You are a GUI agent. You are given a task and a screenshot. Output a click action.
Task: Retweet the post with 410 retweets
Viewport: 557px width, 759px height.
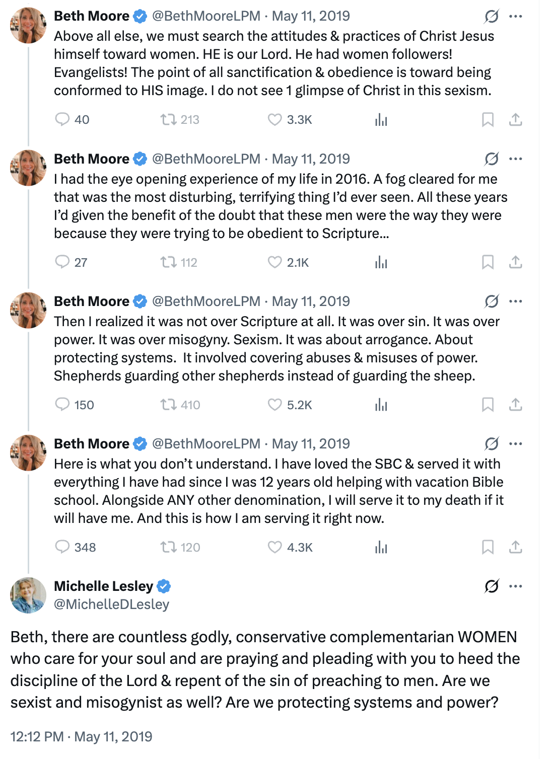tap(168, 405)
